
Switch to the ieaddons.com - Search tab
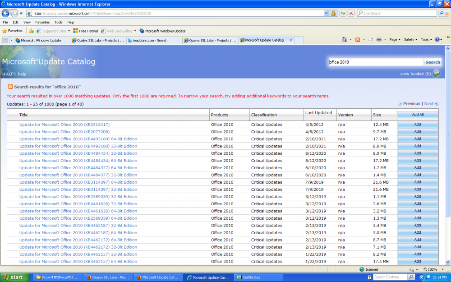tap(154, 40)
